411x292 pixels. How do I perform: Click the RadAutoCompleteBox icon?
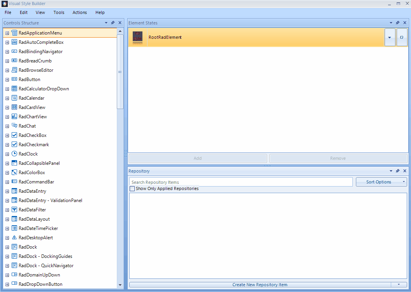pyautogui.click(x=14, y=42)
